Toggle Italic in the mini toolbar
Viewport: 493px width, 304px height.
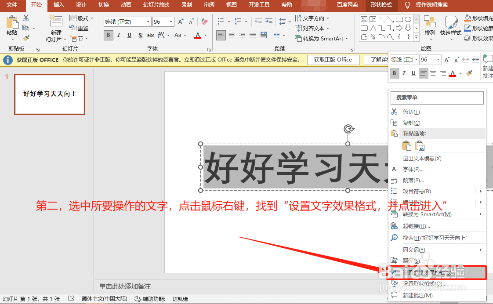coord(404,73)
